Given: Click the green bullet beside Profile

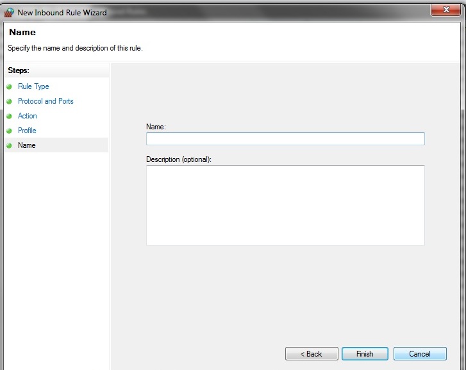Looking at the screenshot, I should tap(9, 131).
